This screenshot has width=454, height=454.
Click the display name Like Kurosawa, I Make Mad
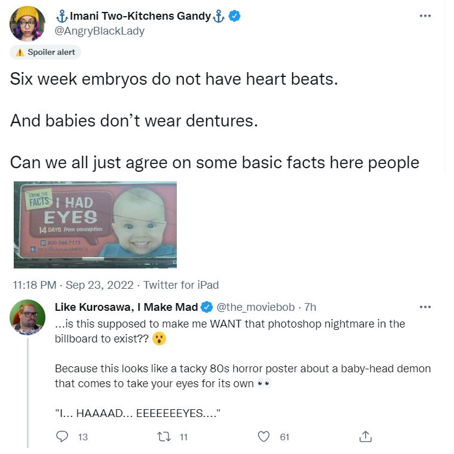click(x=127, y=307)
